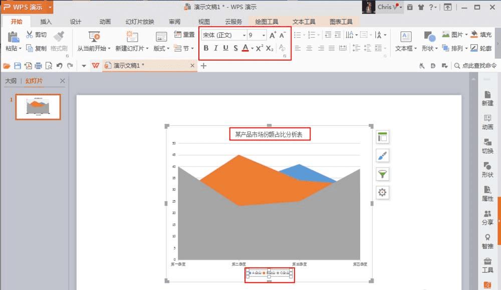Click the Save disk icon
The image size is (501, 290).
(18, 66)
